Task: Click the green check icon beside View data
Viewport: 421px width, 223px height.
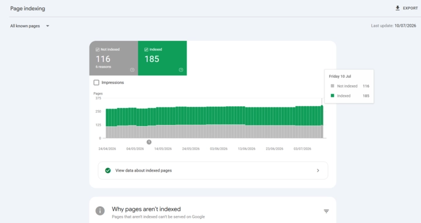Action: (108, 170)
